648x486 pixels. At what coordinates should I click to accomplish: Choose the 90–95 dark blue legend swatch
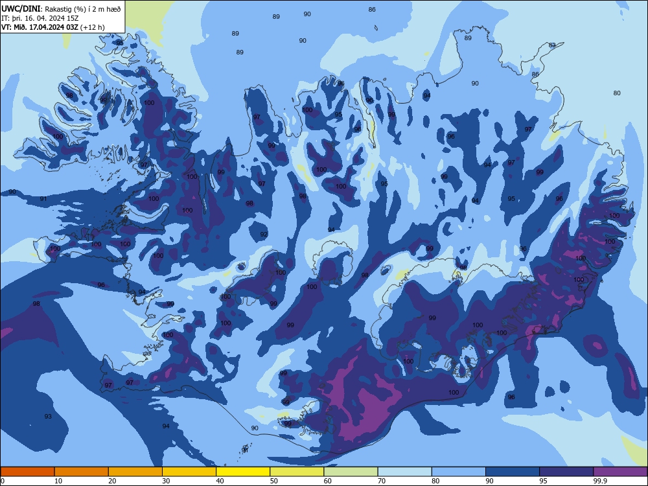513,472
